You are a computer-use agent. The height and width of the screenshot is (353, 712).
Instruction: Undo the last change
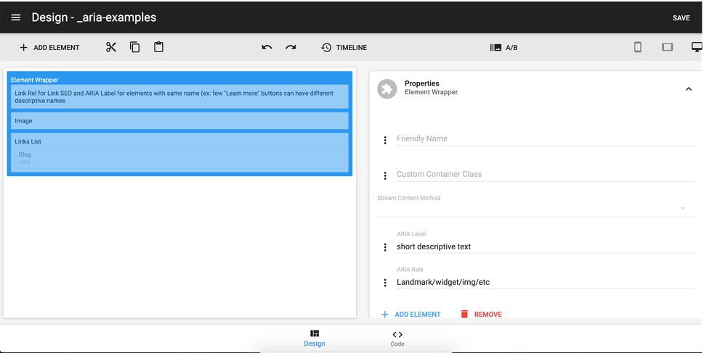[267, 47]
